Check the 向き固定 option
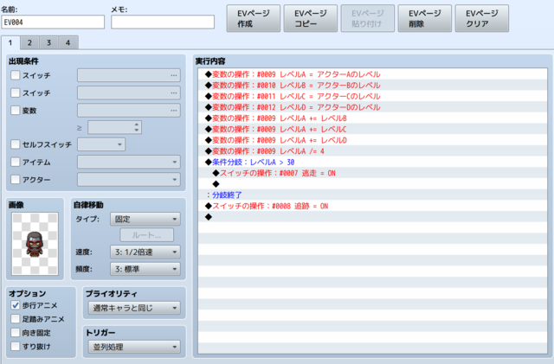Image resolution: width=554 pixels, height=364 pixels. (x=16, y=333)
